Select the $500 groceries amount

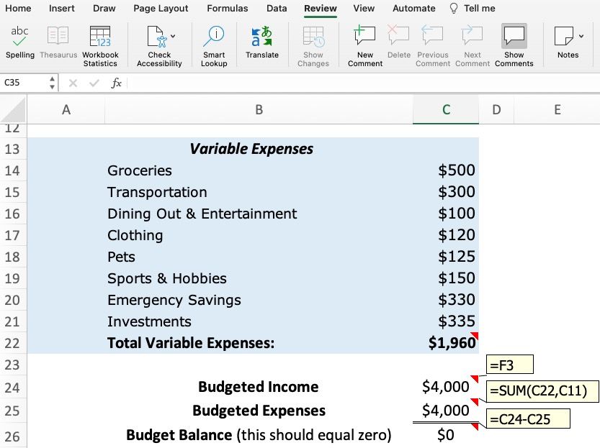(x=446, y=170)
